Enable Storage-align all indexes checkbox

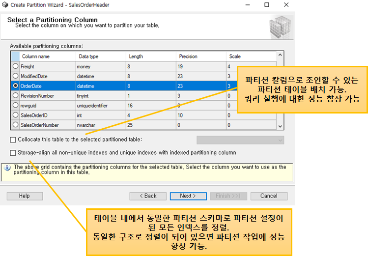(13, 153)
